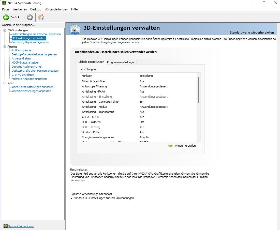Image resolution: width=280 pixels, height=230 pixels.
Task: Select the CUDA – GPUs row
Action: click(x=138, y=117)
